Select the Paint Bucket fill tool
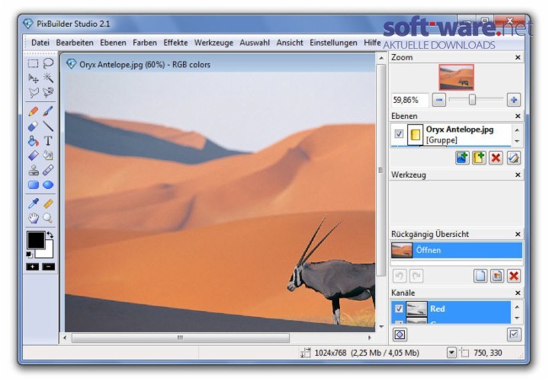549x381 pixels. [33, 141]
